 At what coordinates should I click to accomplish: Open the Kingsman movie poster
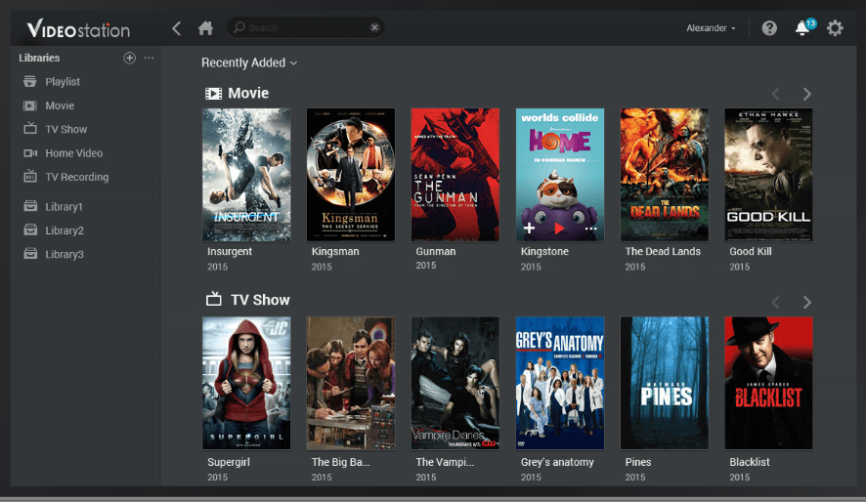tap(351, 174)
